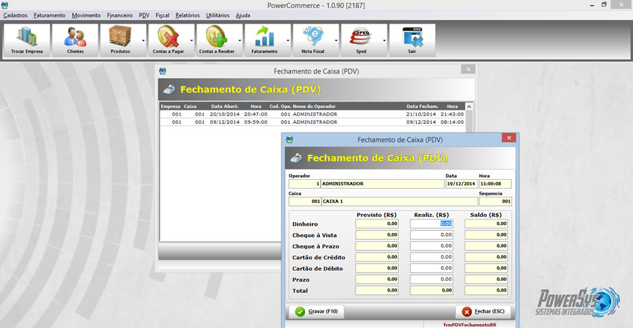The image size is (633, 328).
Task: Open the Fiscal menu
Action: point(162,15)
